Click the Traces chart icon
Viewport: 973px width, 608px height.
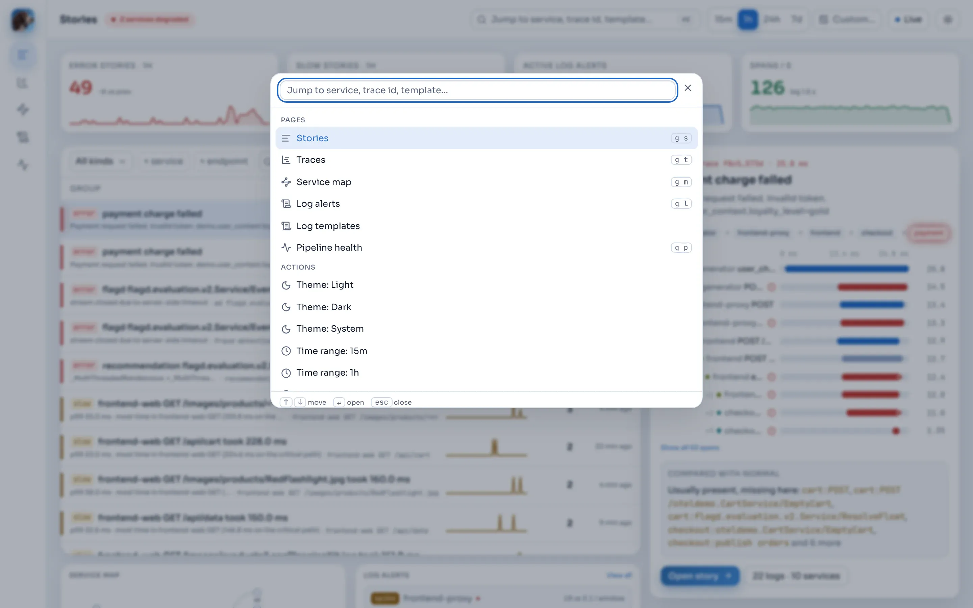[x=286, y=160]
